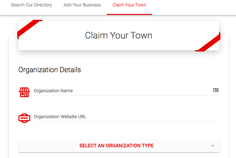The image size is (236, 158).
Task: Click the red storefront icon
Action: [24, 92]
